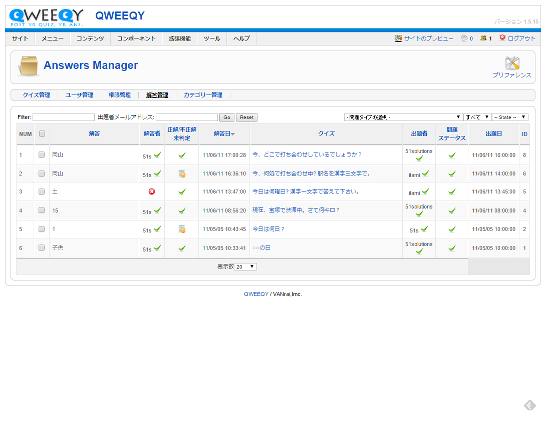Open the display count (表示数) dropdown
Viewport: 546px width, 421px height.
[245, 267]
